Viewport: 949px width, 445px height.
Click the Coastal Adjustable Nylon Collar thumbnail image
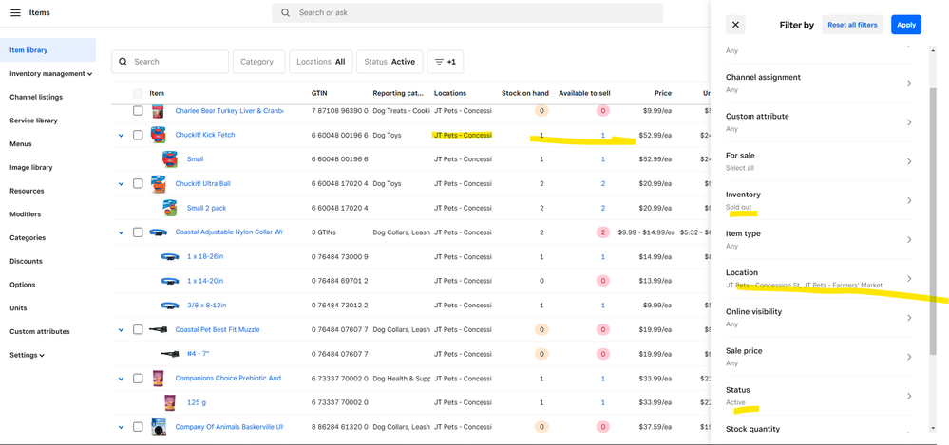click(159, 232)
